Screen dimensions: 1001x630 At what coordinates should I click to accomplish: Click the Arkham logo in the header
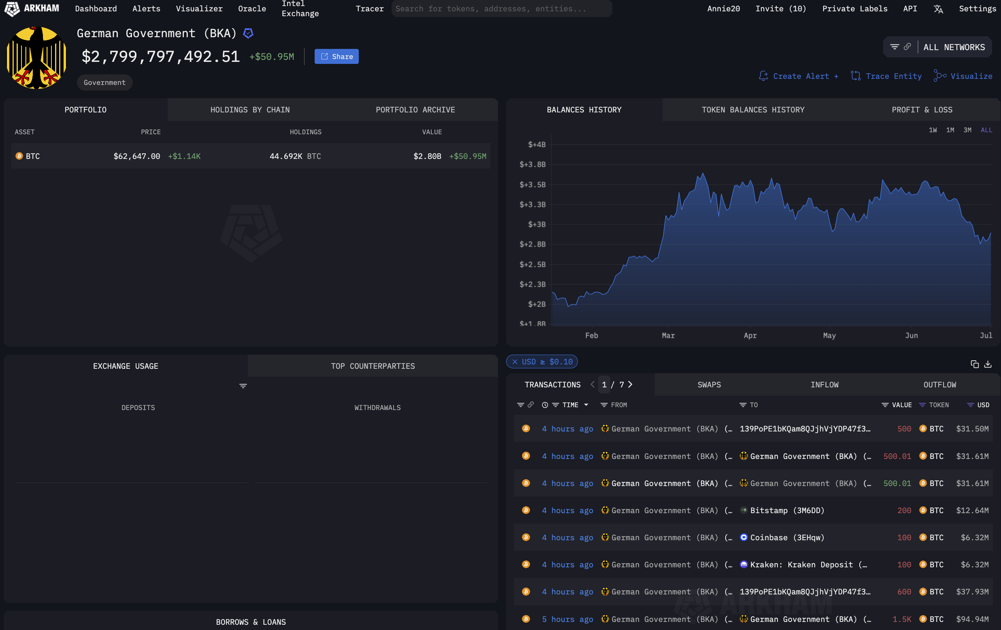[x=32, y=8]
